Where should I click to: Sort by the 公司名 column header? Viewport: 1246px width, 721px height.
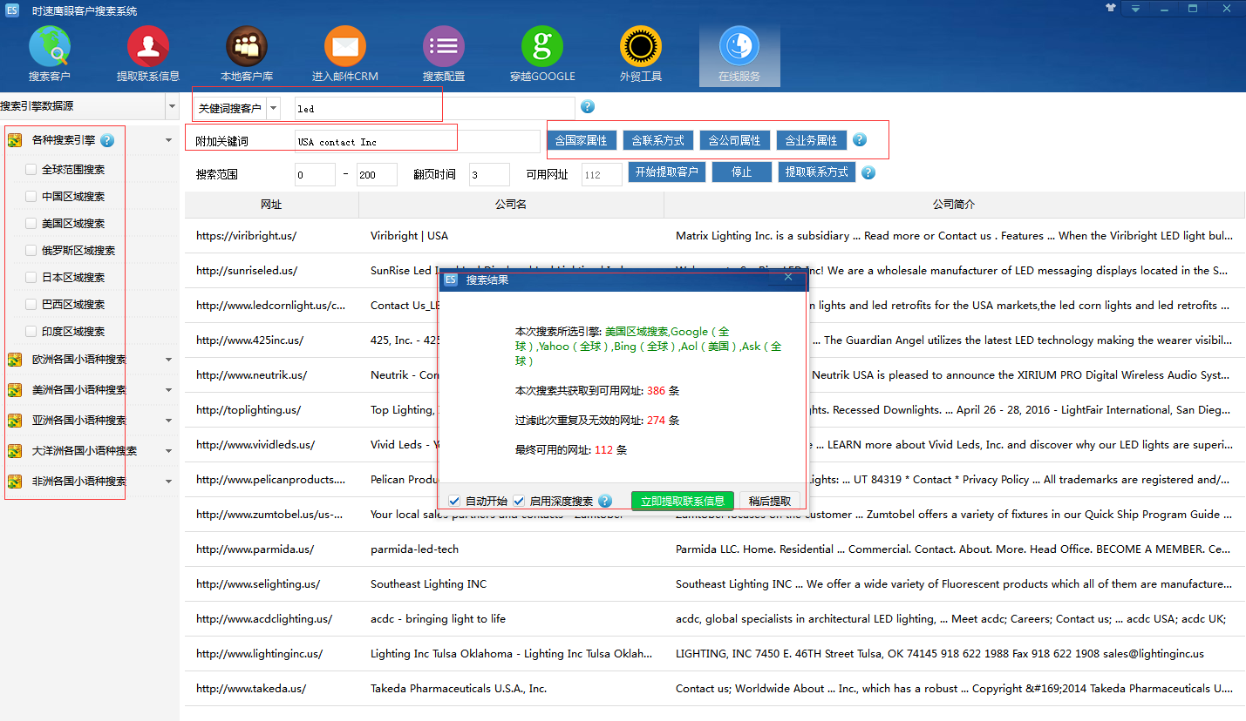[511, 205]
